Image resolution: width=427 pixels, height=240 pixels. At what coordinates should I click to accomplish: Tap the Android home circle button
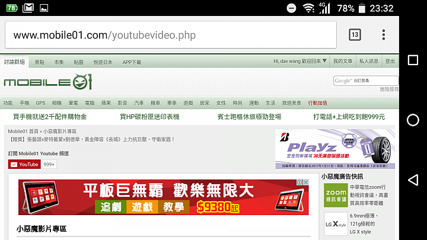413,120
